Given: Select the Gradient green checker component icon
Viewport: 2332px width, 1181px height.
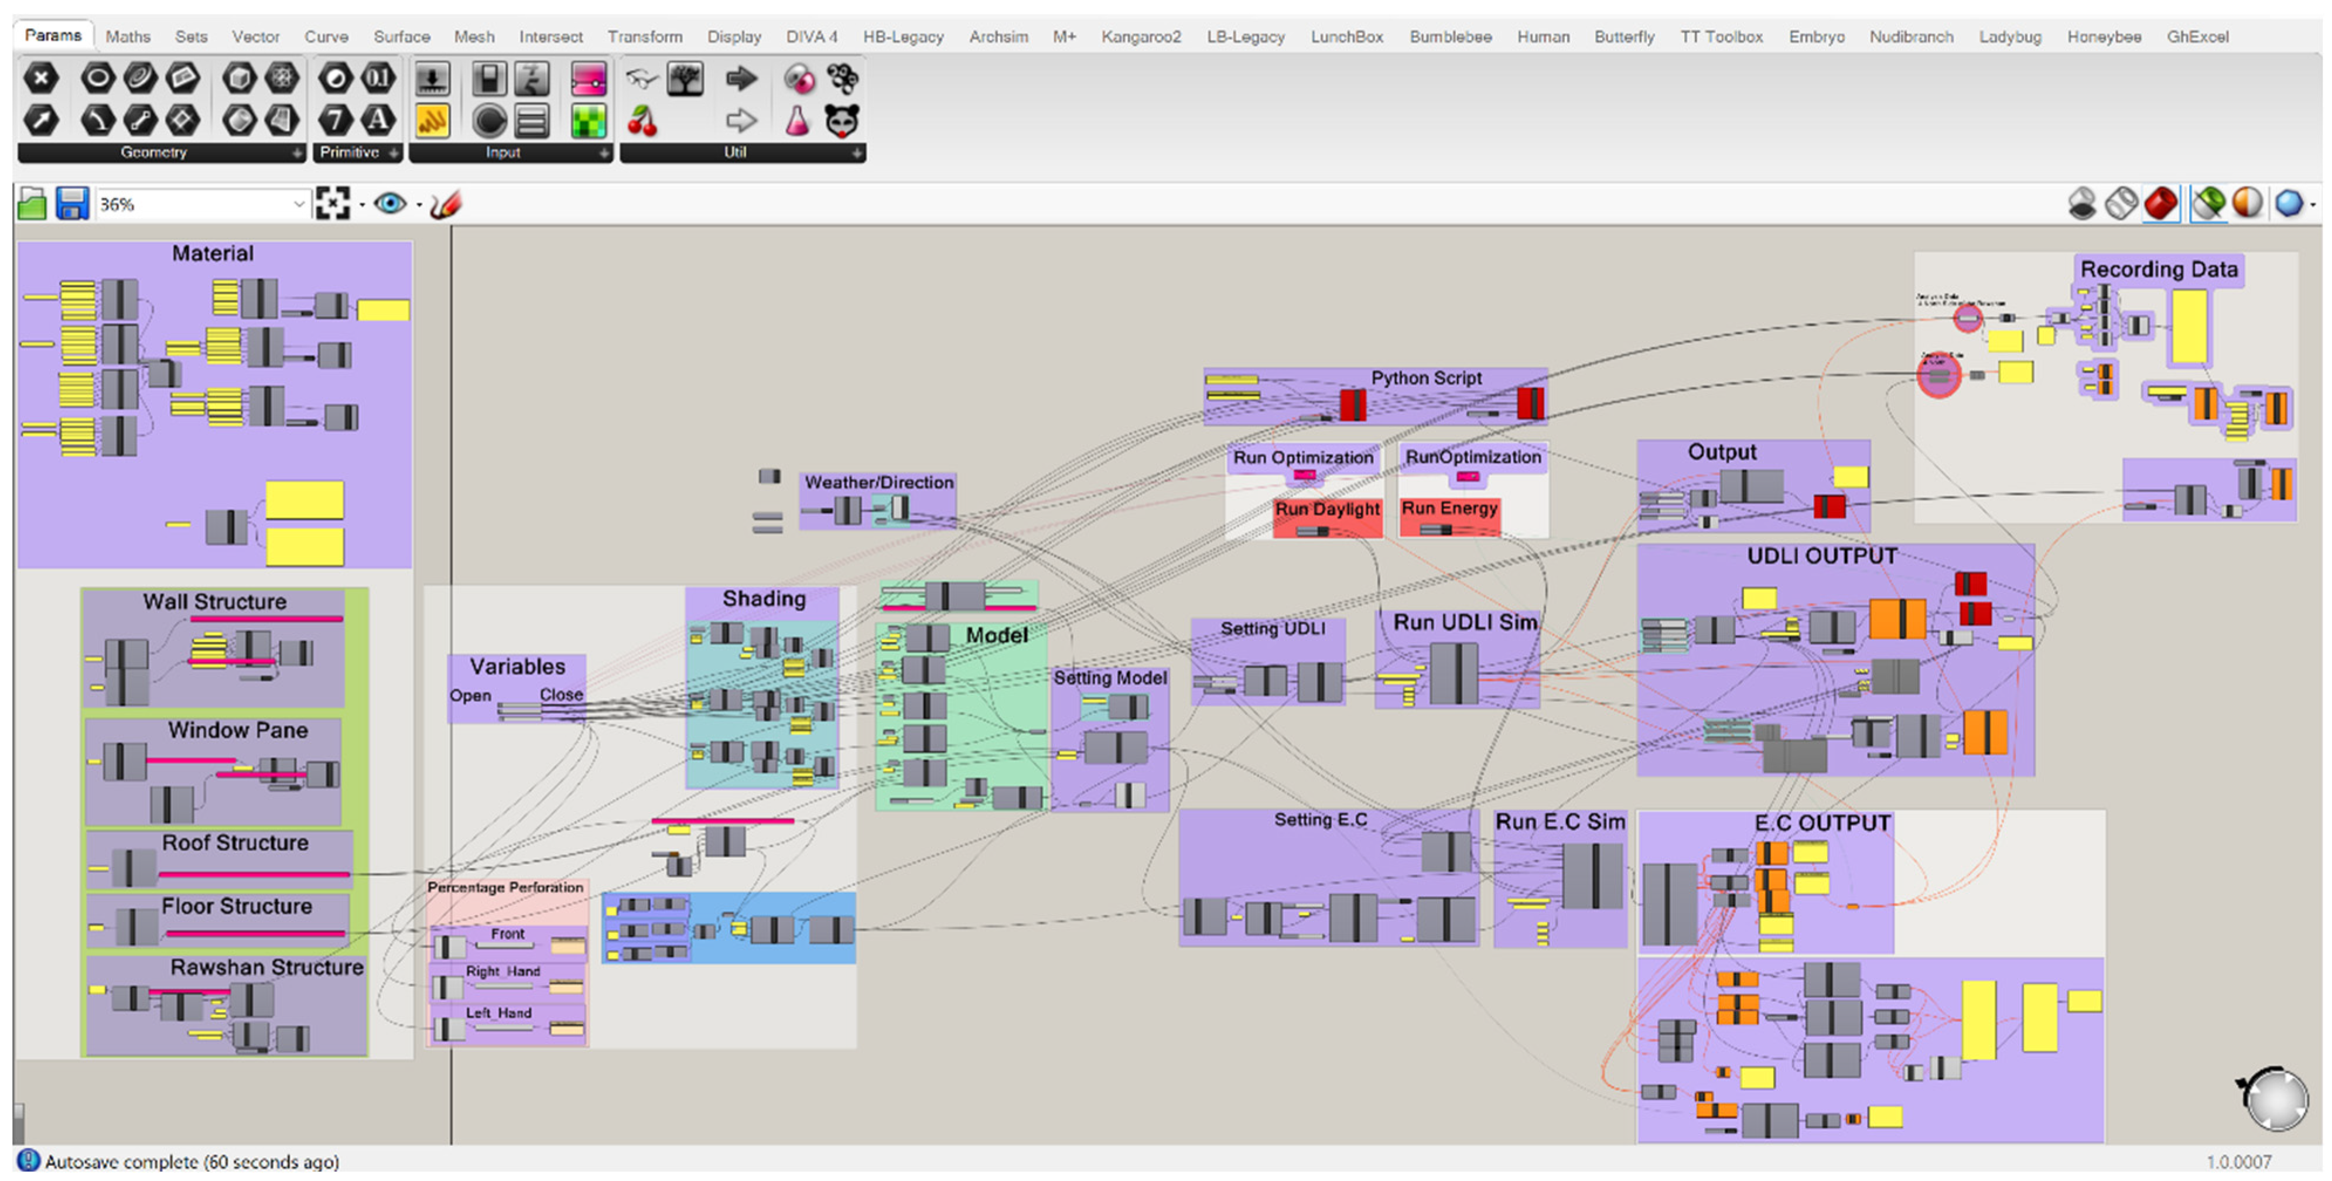Looking at the screenshot, I should pos(589,121).
